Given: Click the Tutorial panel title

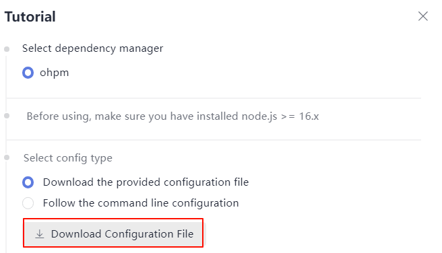Looking at the screenshot, I should 30,17.
